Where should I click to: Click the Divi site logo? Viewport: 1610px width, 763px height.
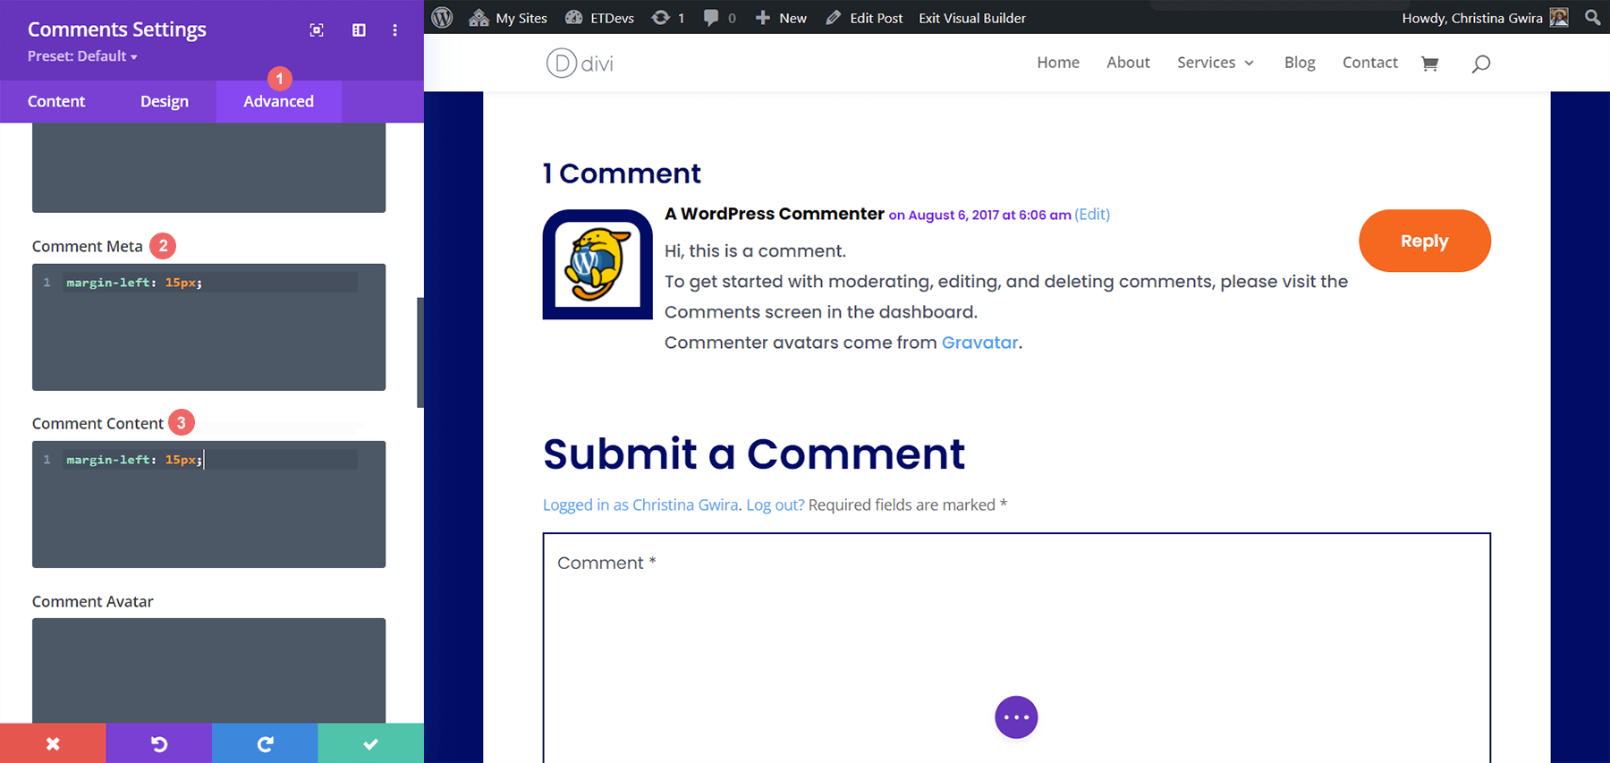580,63
